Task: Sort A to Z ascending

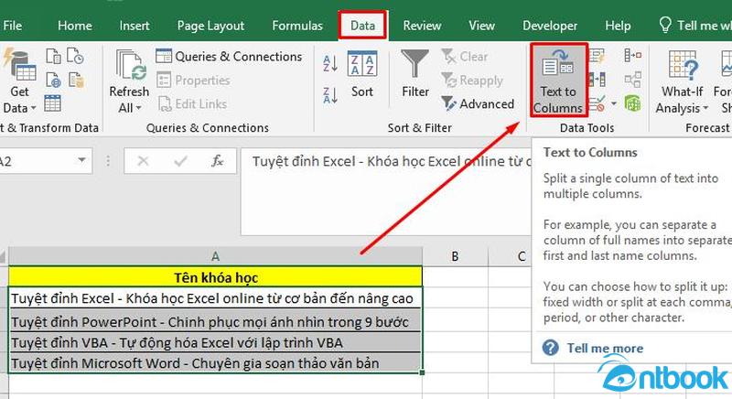Action: pos(330,63)
